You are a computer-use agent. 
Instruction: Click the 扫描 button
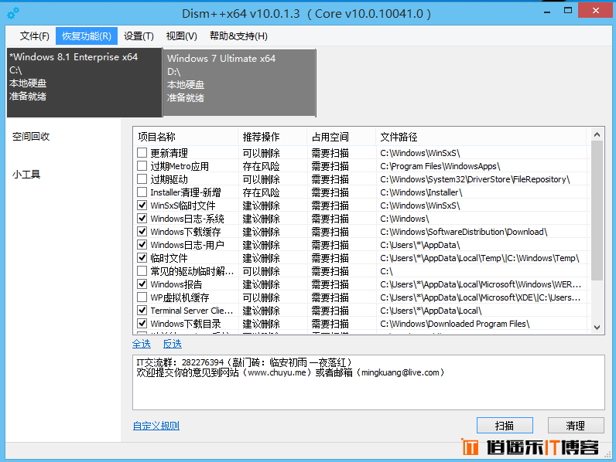coord(505,425)
